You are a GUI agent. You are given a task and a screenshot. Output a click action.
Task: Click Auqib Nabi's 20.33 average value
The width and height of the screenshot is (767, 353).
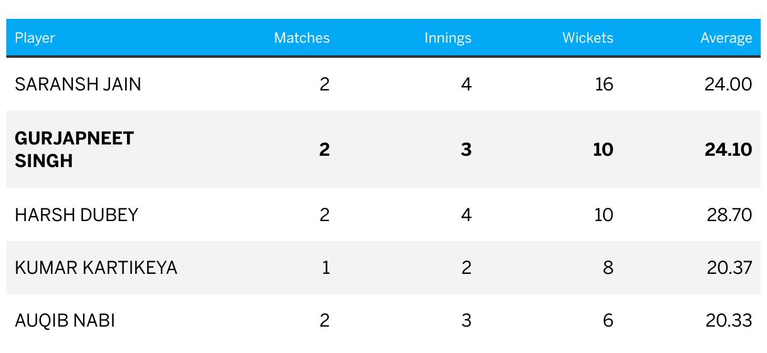click(729, 320)
